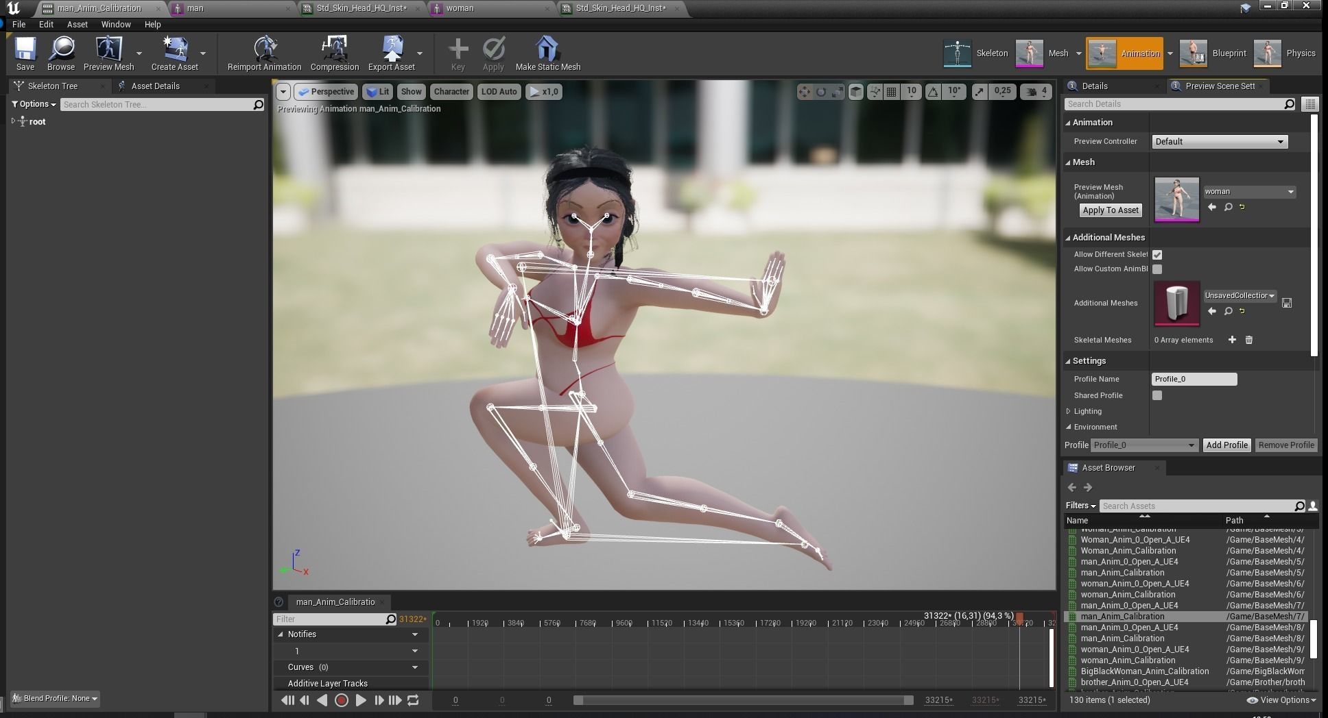Click the Apply To Asset button
This screenshot has height=718, width=1328.
coord(1111,210)
